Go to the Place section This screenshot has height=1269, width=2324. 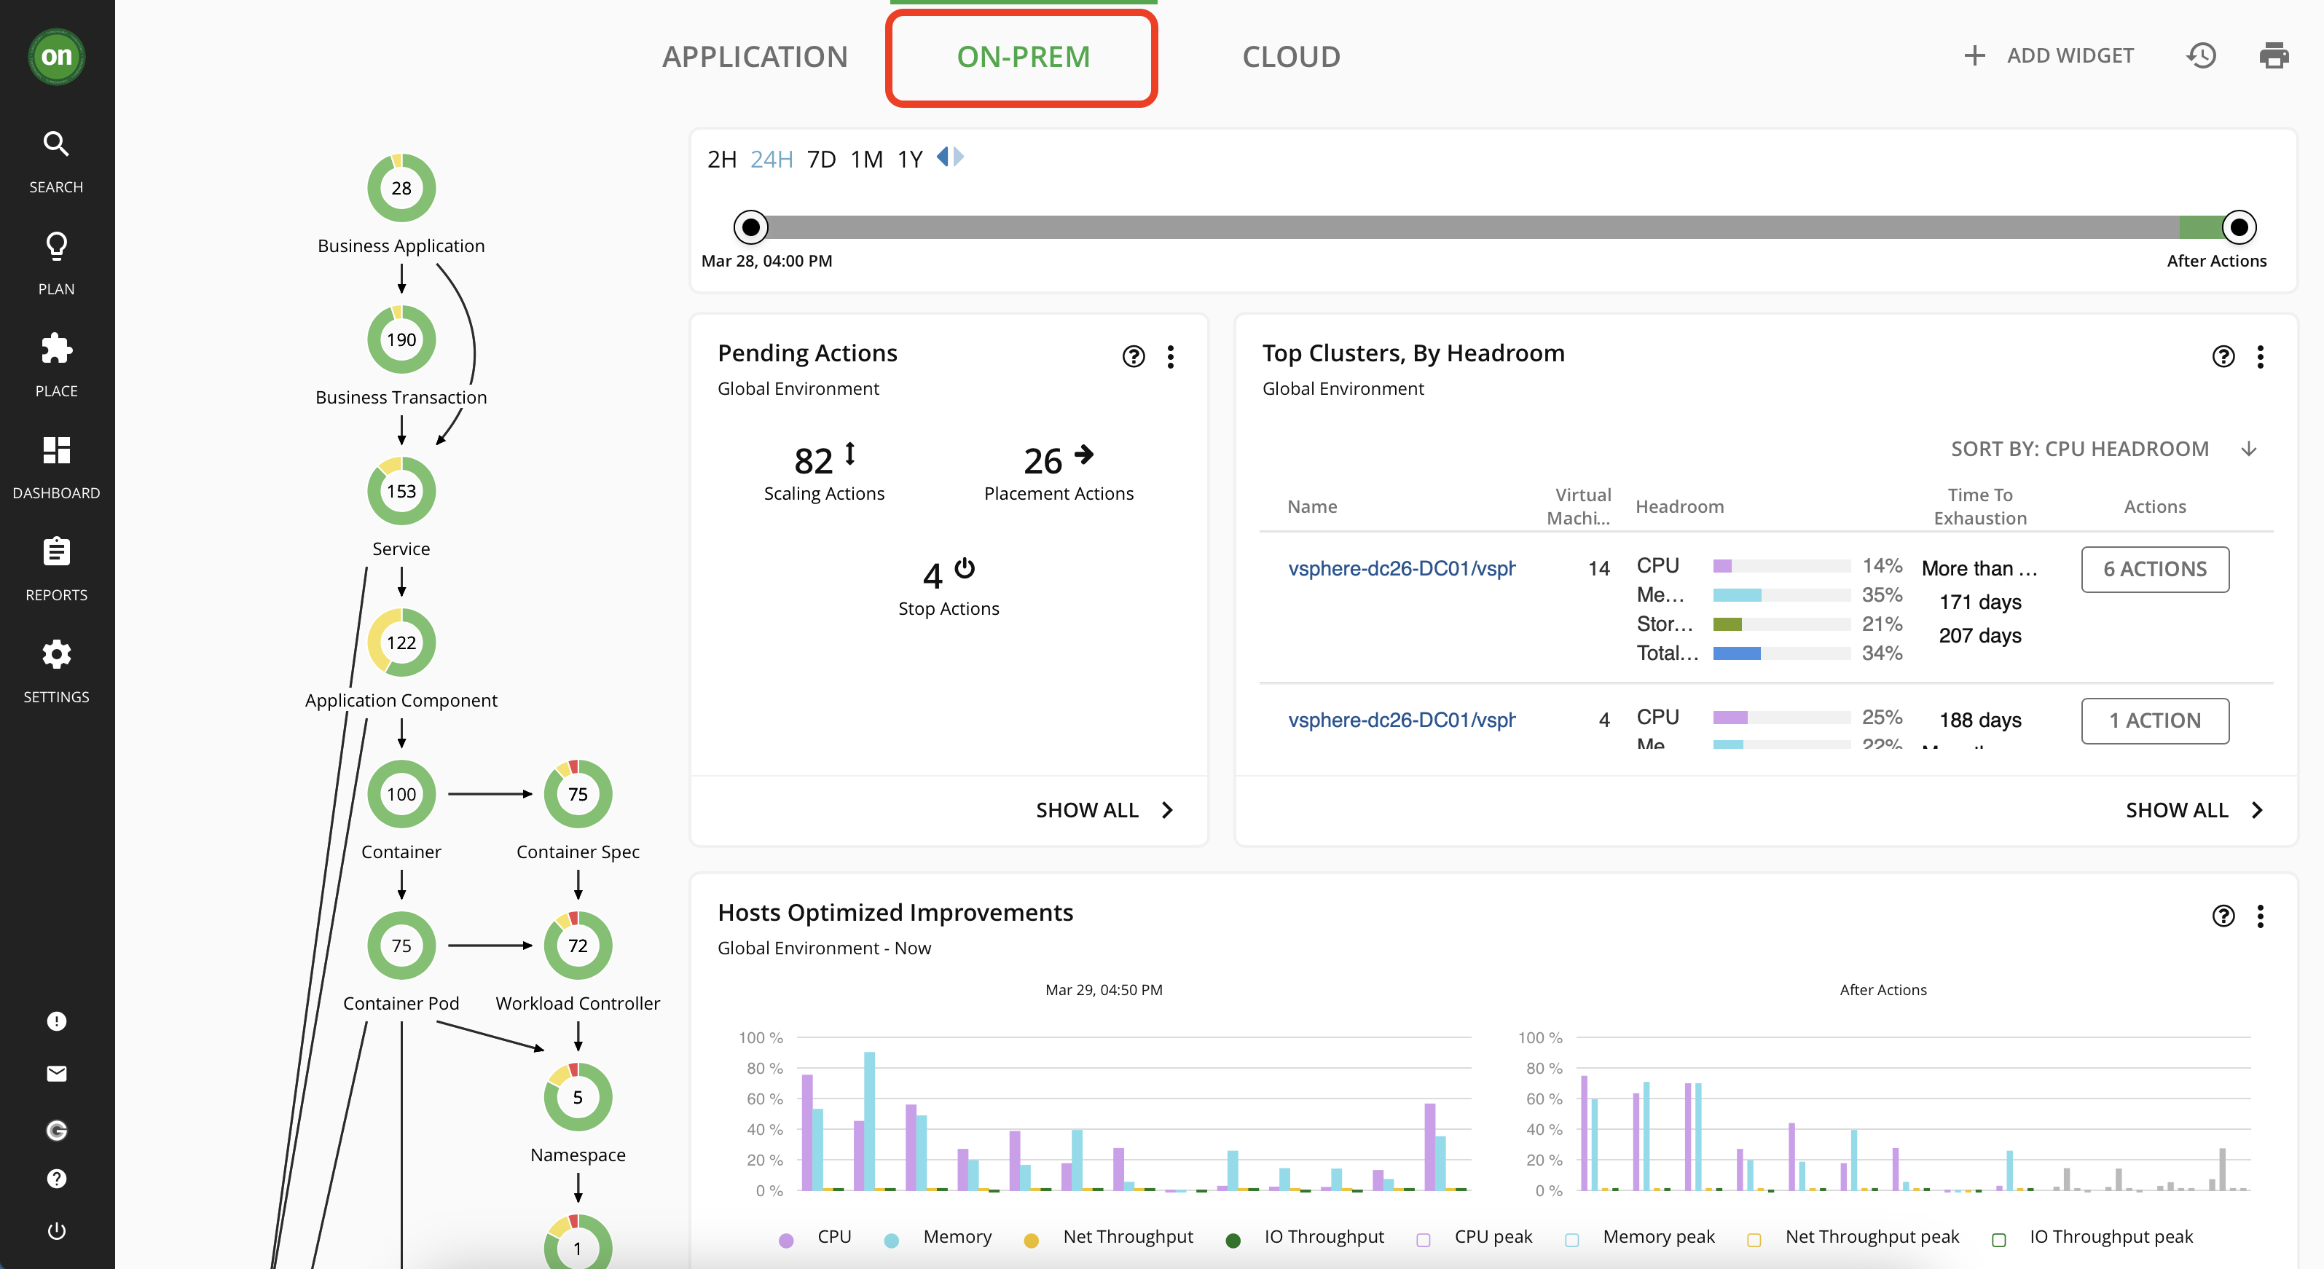click(x=56, y=365)
